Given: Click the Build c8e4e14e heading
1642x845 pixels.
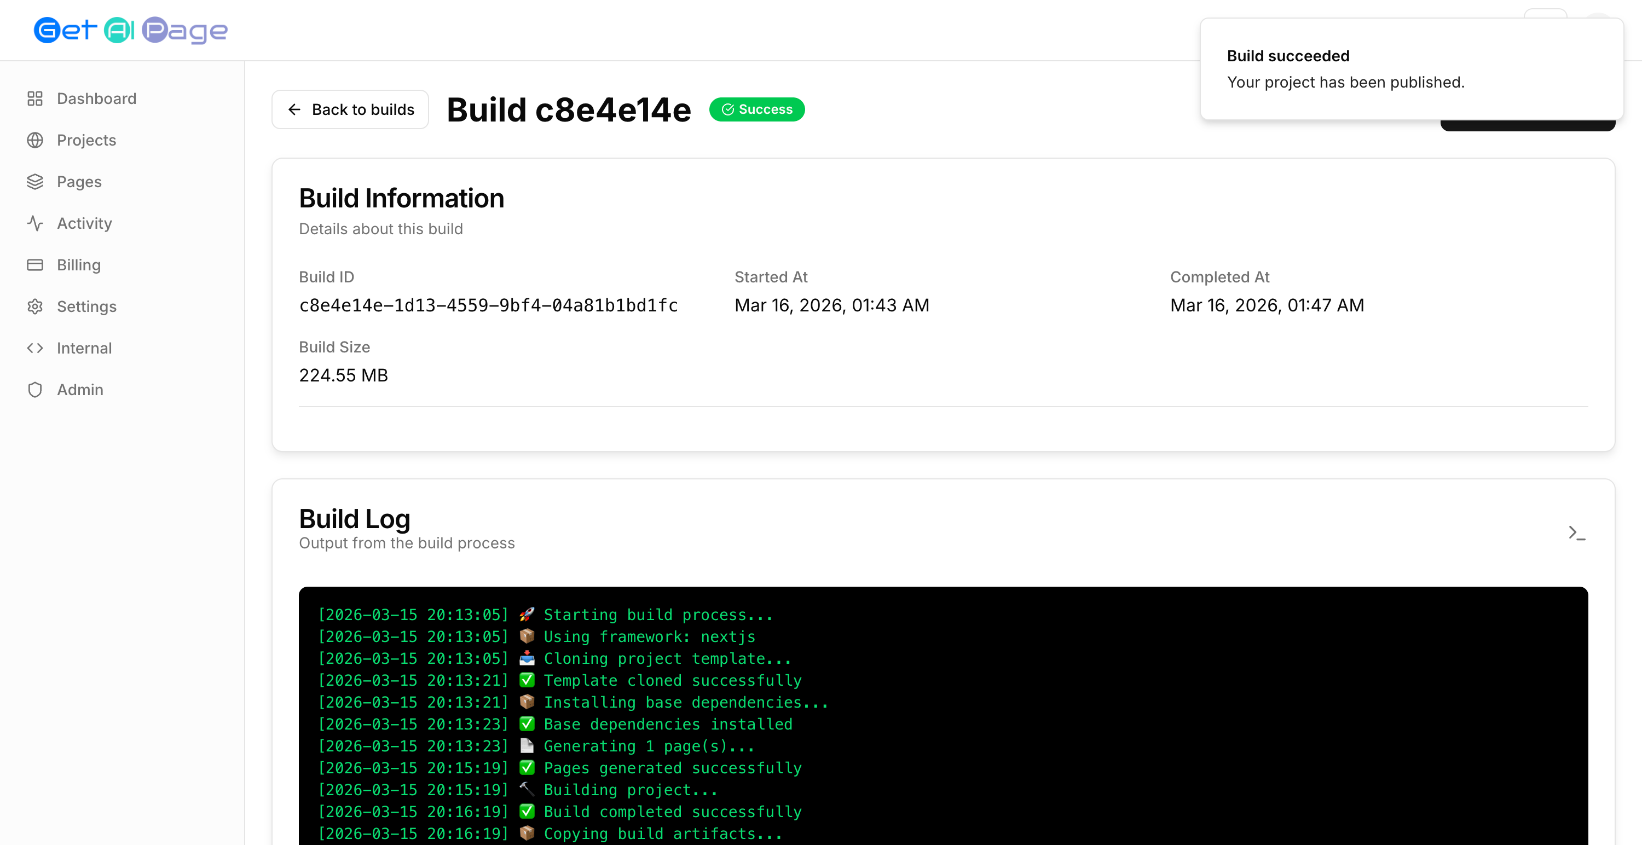Looking at the screenshot, I should click(568, 109).
